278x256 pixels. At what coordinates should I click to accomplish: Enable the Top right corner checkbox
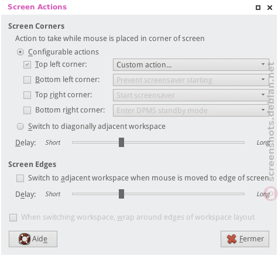point(27,95)
